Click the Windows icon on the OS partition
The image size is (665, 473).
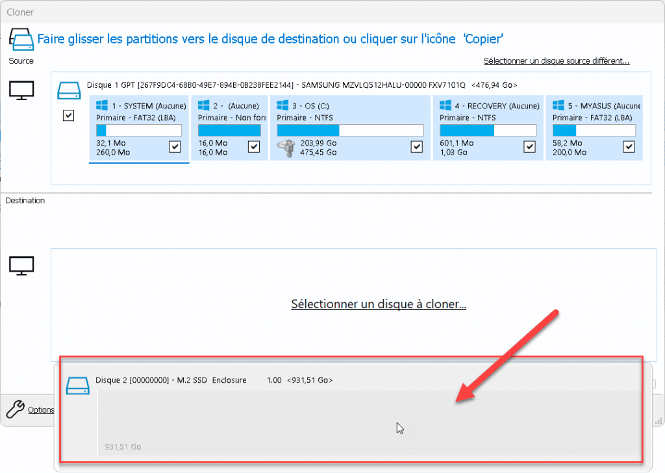[282, 104]
